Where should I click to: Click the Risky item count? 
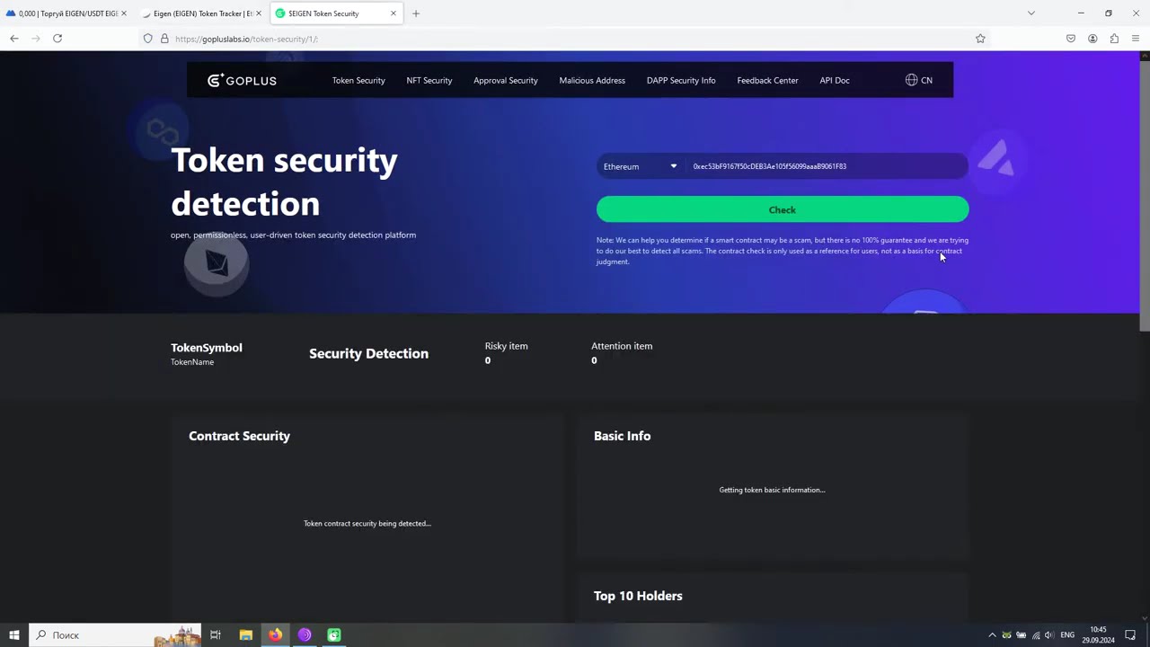tap(488, 360)
